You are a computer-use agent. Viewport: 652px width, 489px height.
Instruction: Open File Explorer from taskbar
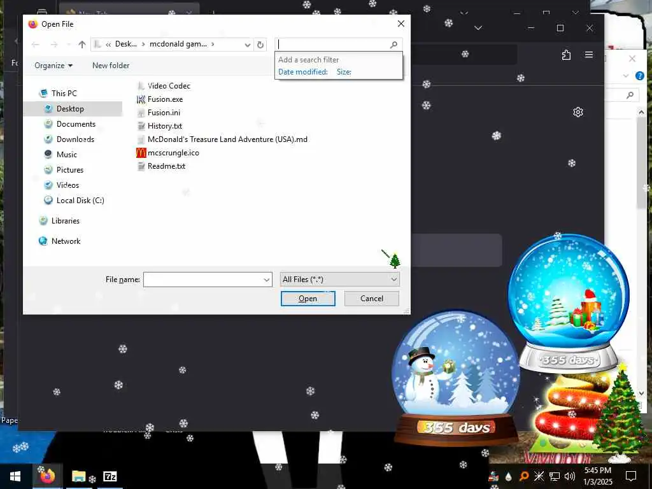point(78,476)
